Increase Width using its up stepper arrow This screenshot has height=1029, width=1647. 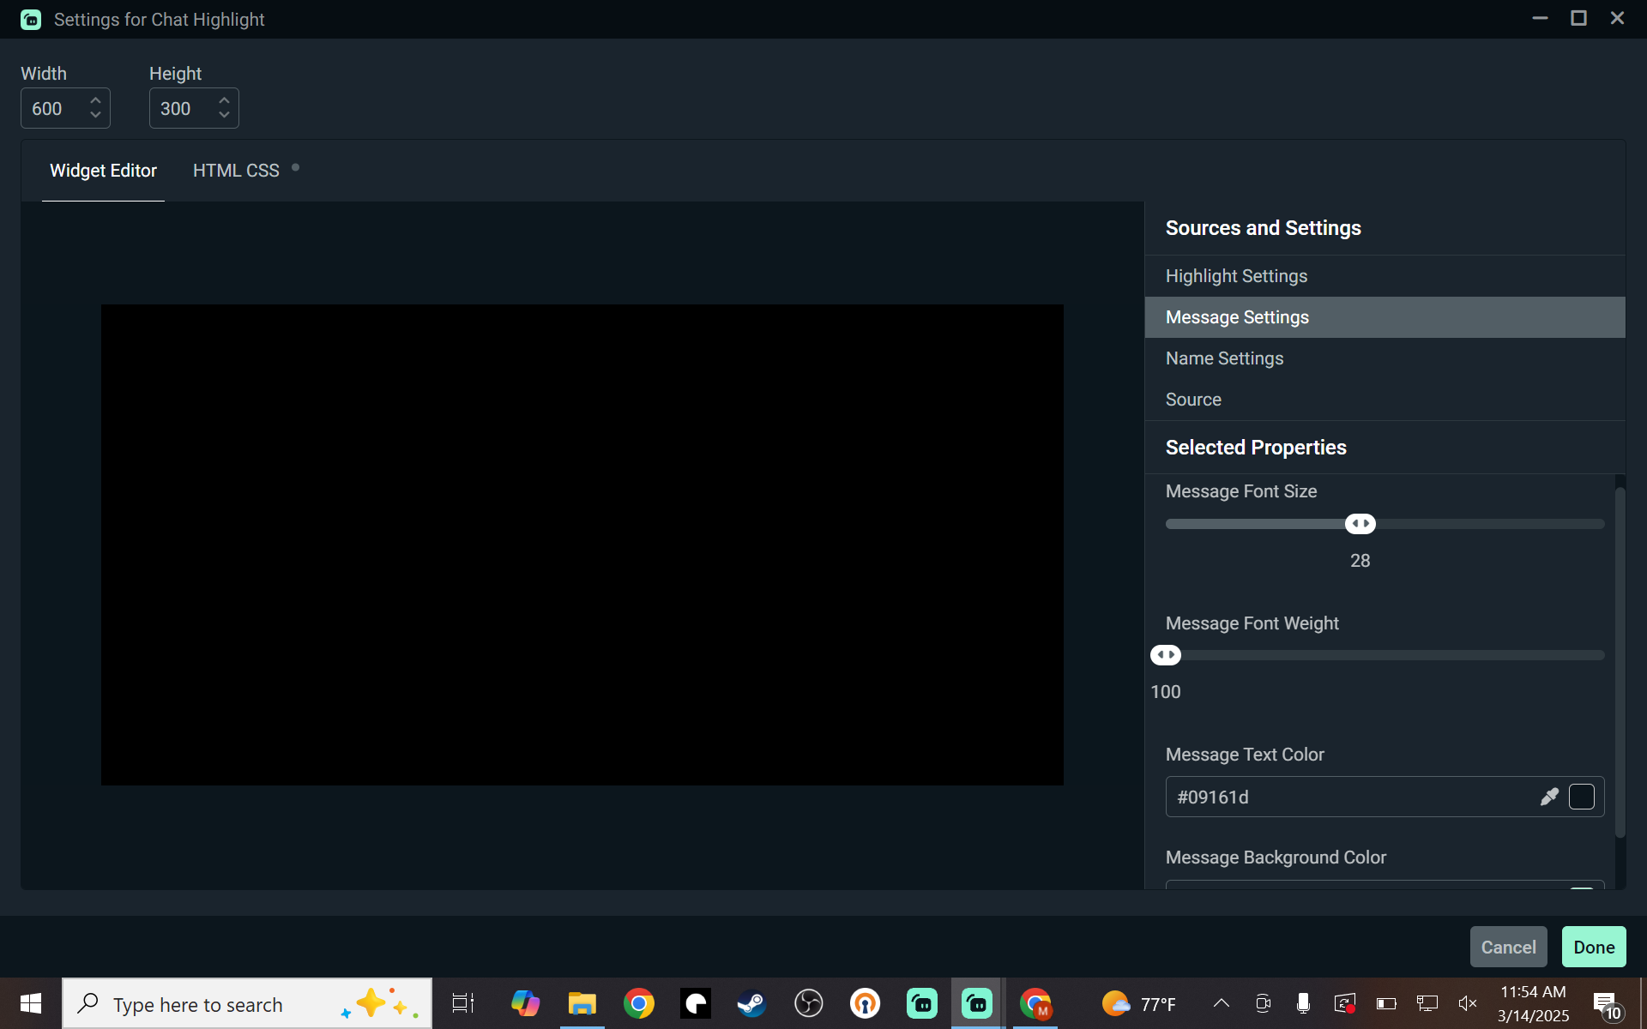tap(94, 99)
